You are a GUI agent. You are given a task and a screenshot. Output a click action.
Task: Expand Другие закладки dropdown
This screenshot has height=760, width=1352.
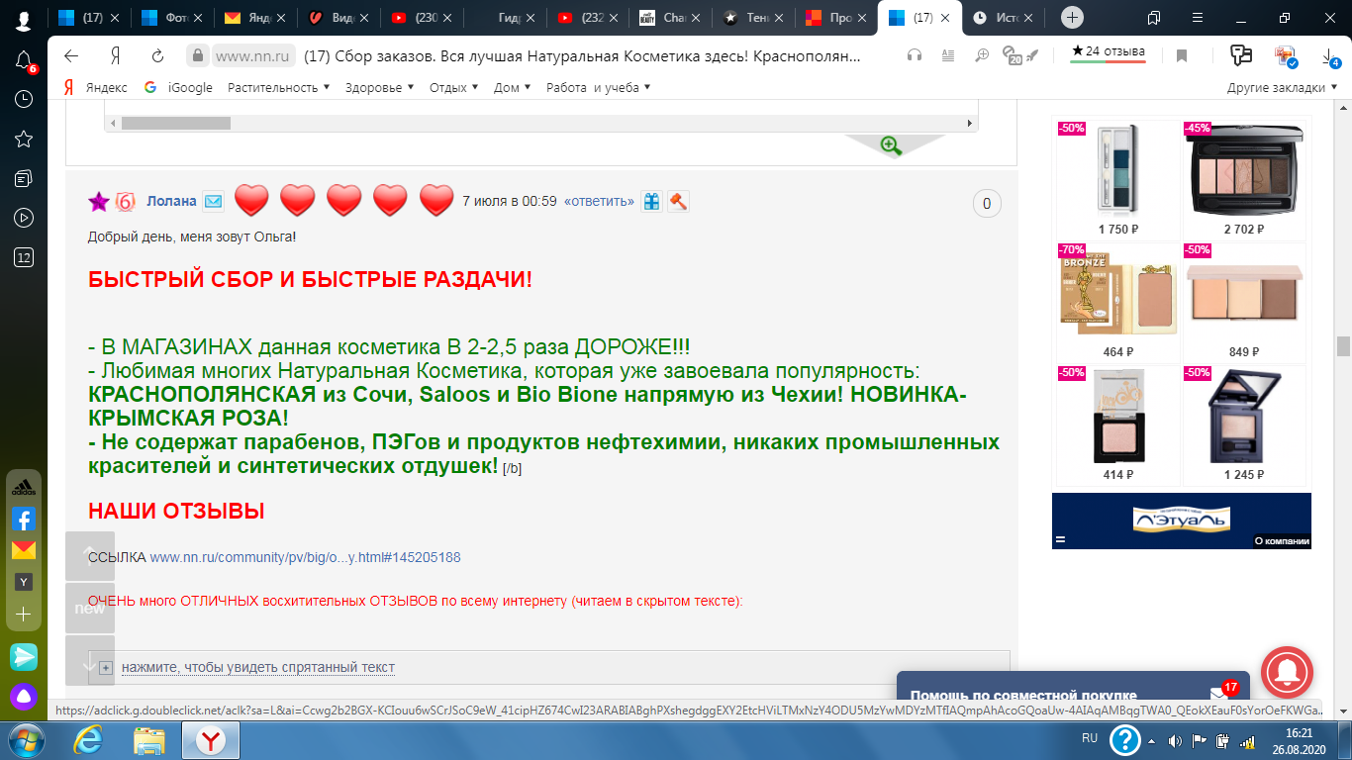[1283, 87]
